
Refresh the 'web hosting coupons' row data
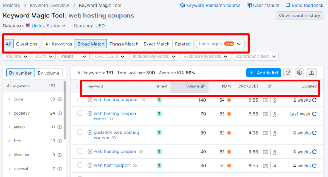tap(314, 100)
